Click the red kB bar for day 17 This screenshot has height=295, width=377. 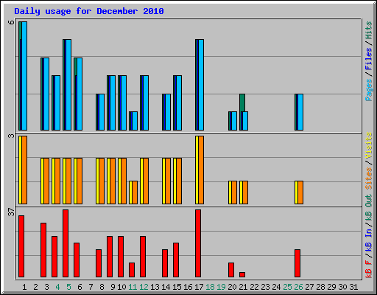[x=198, y=243]
